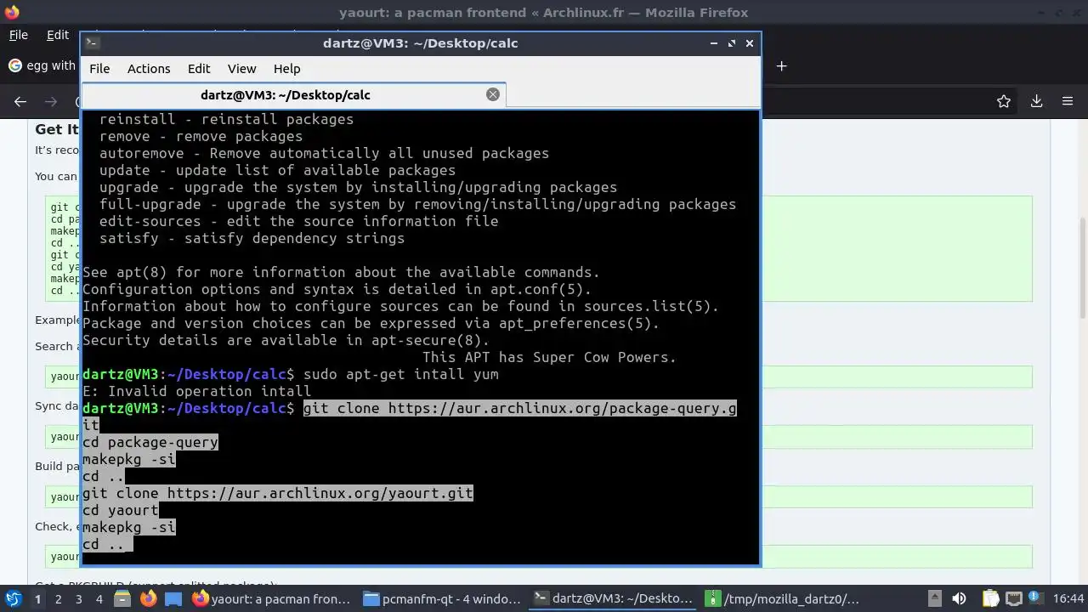The image size is (1088, 612).
Task: Open the Firefox hamburger application menu
Action: point(1068,101)
